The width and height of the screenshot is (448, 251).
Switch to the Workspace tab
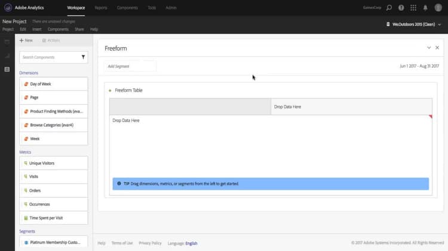[76, 8]
